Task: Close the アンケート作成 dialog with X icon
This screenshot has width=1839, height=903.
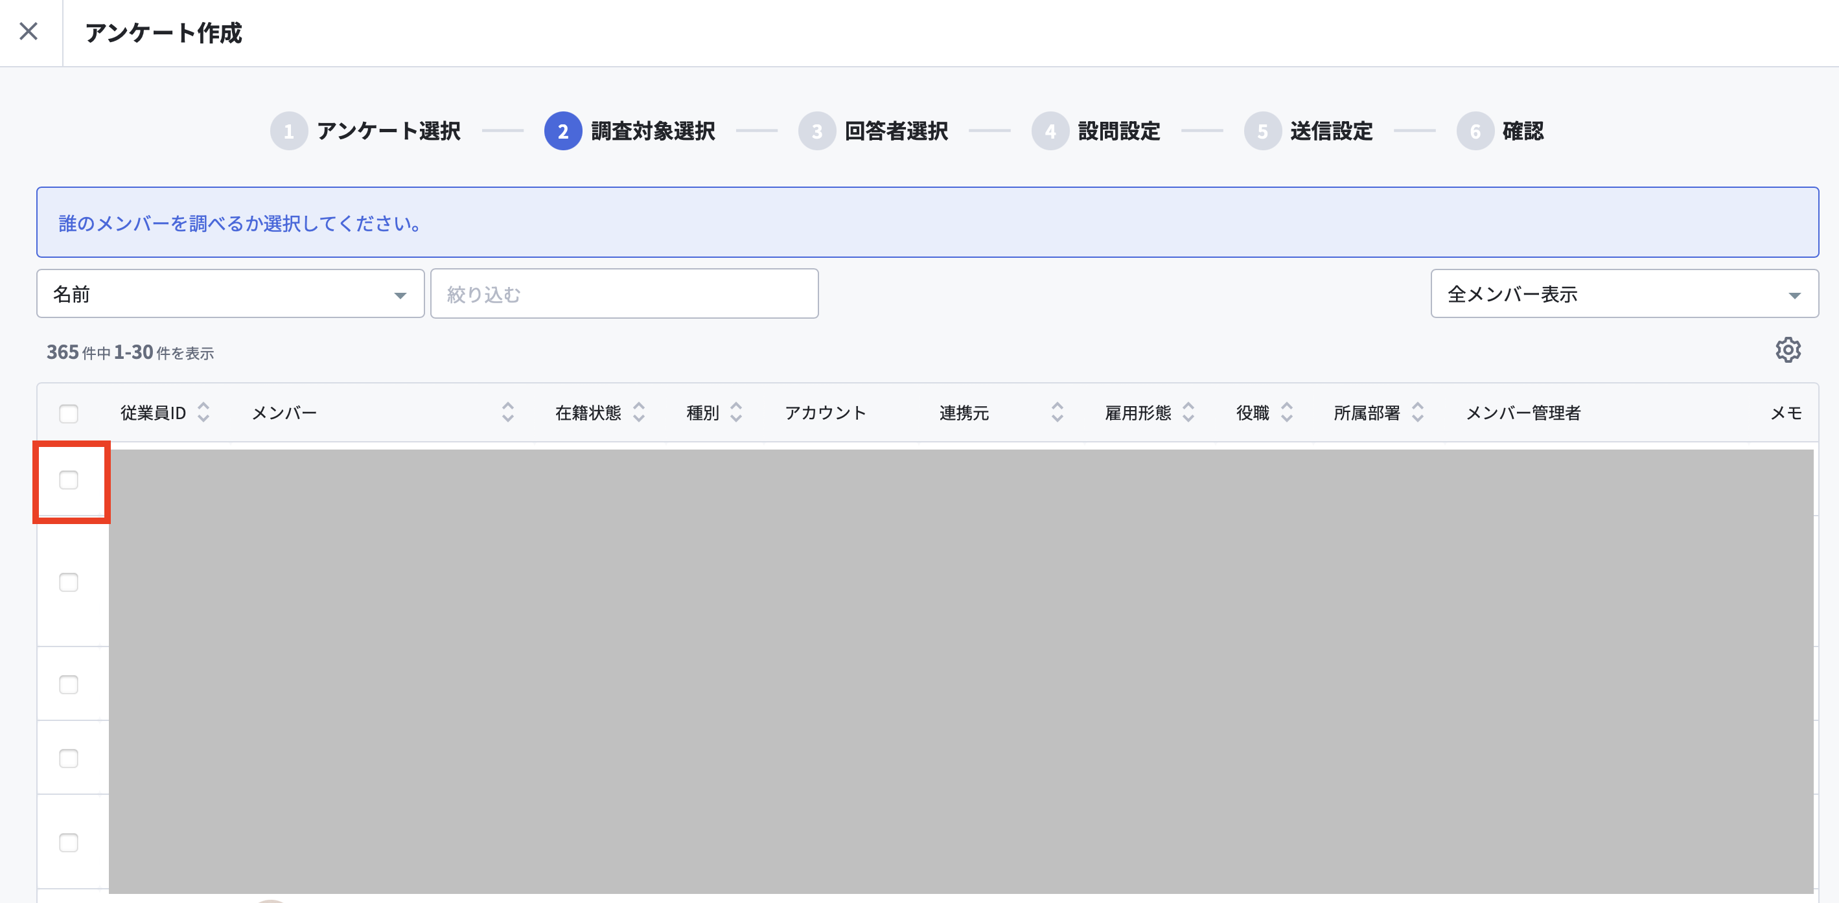Action: tap(29, 31)
